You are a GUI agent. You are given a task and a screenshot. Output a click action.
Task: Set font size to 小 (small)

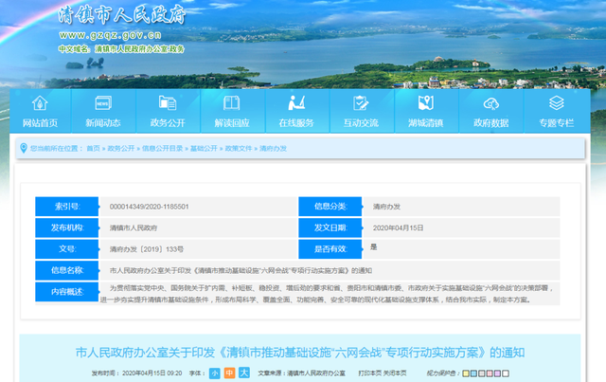[x=215, y=373]
